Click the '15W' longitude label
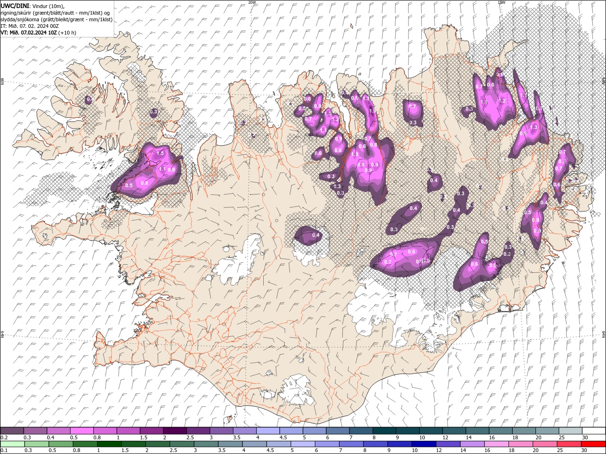This screenshot has height=454, width=606. coord(502,2)
